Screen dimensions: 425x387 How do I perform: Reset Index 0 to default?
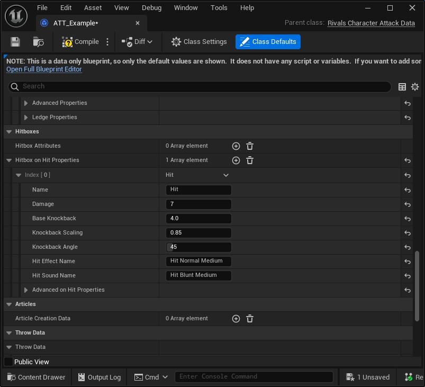[408, 175]
